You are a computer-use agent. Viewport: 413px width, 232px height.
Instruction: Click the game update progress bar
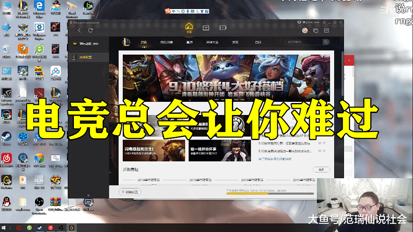(x=270, y=193)
